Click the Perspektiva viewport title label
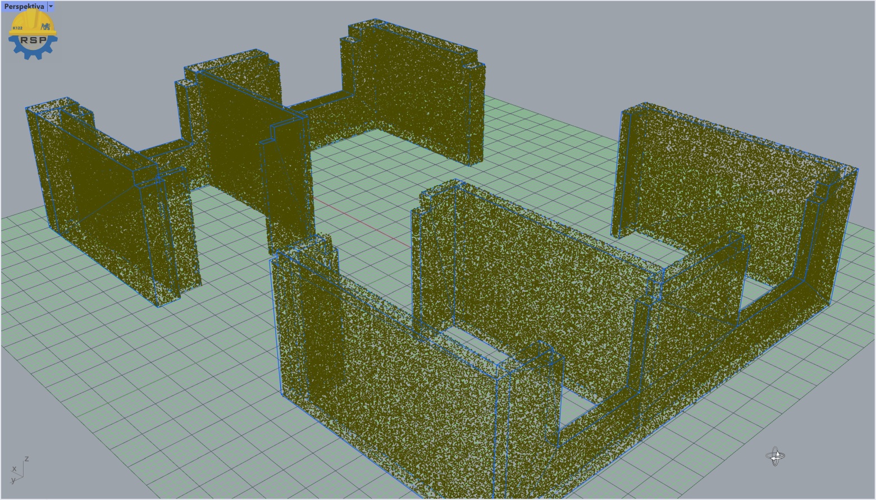Screen dimensions: 876x500 point(24,6)
